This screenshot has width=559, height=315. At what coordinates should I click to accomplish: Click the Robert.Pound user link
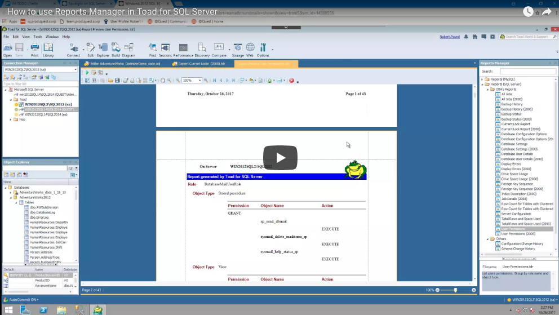(450, 37)
